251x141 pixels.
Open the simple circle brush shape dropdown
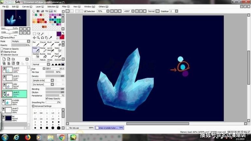tap(43, 80)
